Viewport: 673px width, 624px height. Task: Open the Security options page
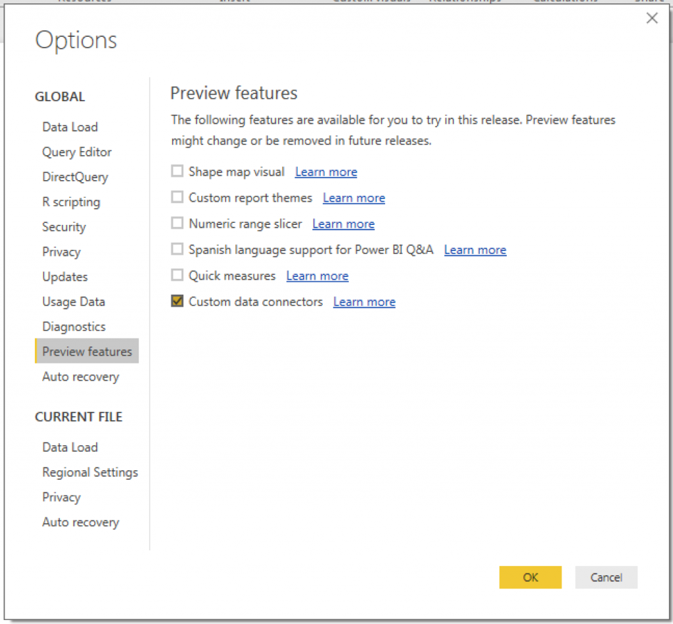[x=64, y=227]
